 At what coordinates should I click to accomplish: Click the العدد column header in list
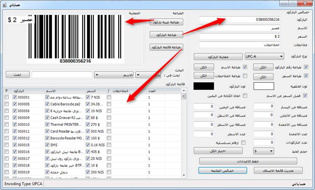coord(156,91)
